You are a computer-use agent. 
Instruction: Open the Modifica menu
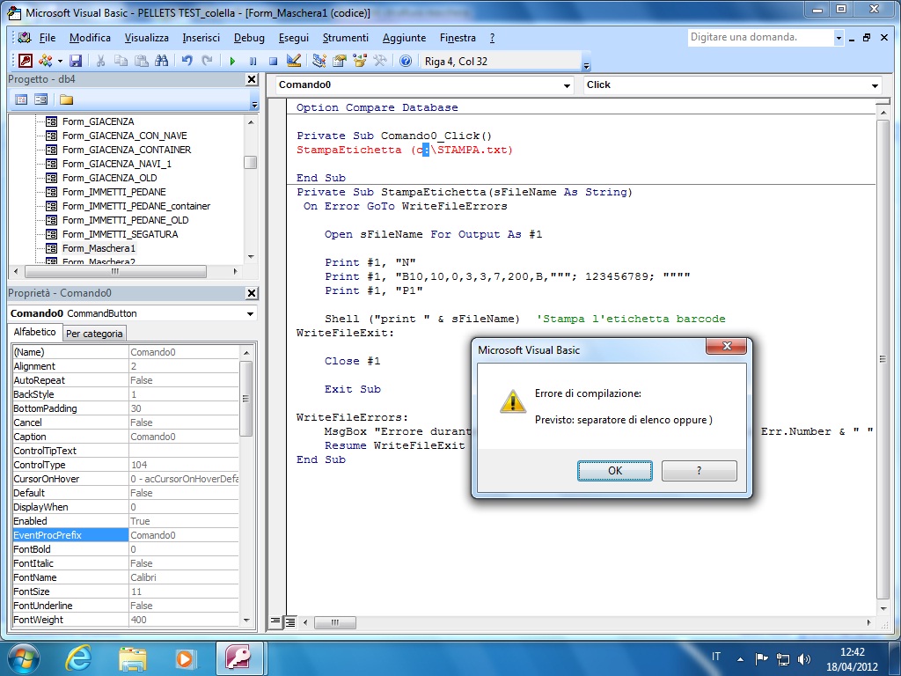[91, 38]
